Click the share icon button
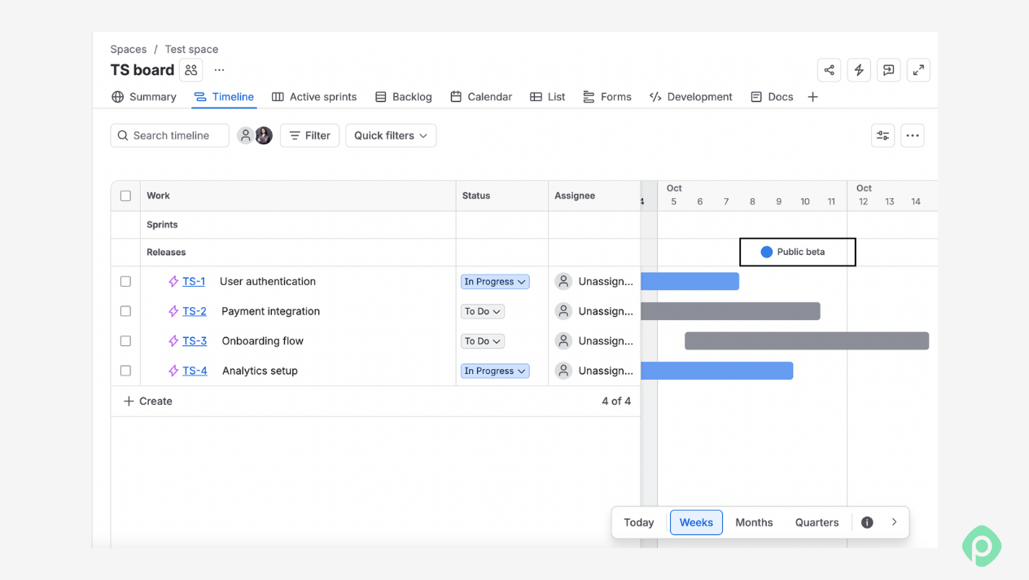The width and height of the screenshot is (1029, 580). [829, 70]
